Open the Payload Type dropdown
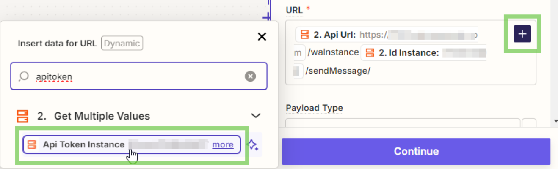Screen dimensions: 558x169 pos(402,123)
